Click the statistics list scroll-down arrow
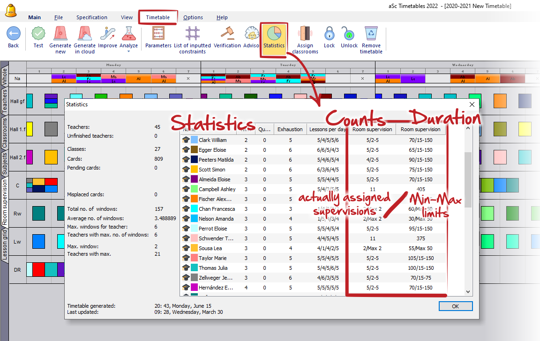 coord(468,292)
